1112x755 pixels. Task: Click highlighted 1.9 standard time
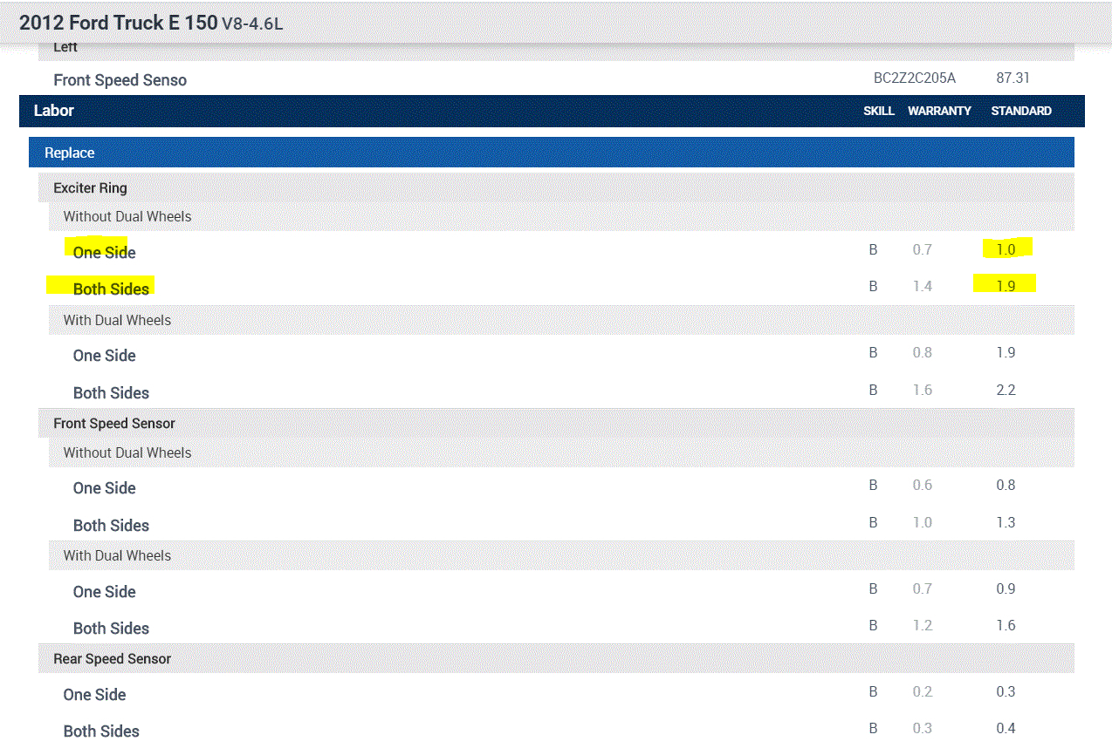point(1006,286)
